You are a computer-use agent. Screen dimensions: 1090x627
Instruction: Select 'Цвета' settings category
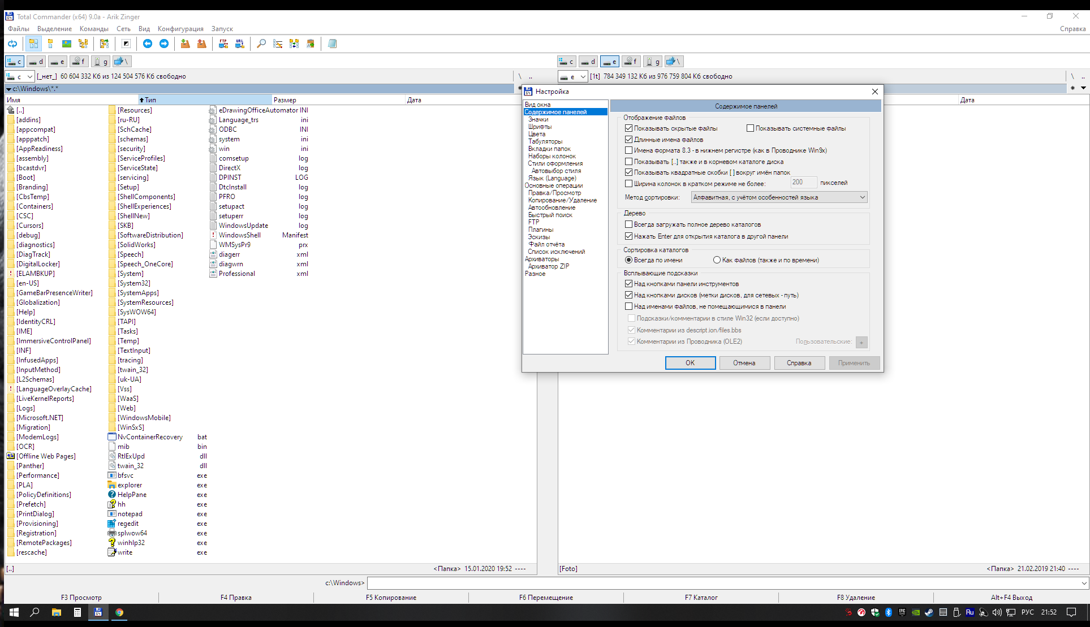537,134
